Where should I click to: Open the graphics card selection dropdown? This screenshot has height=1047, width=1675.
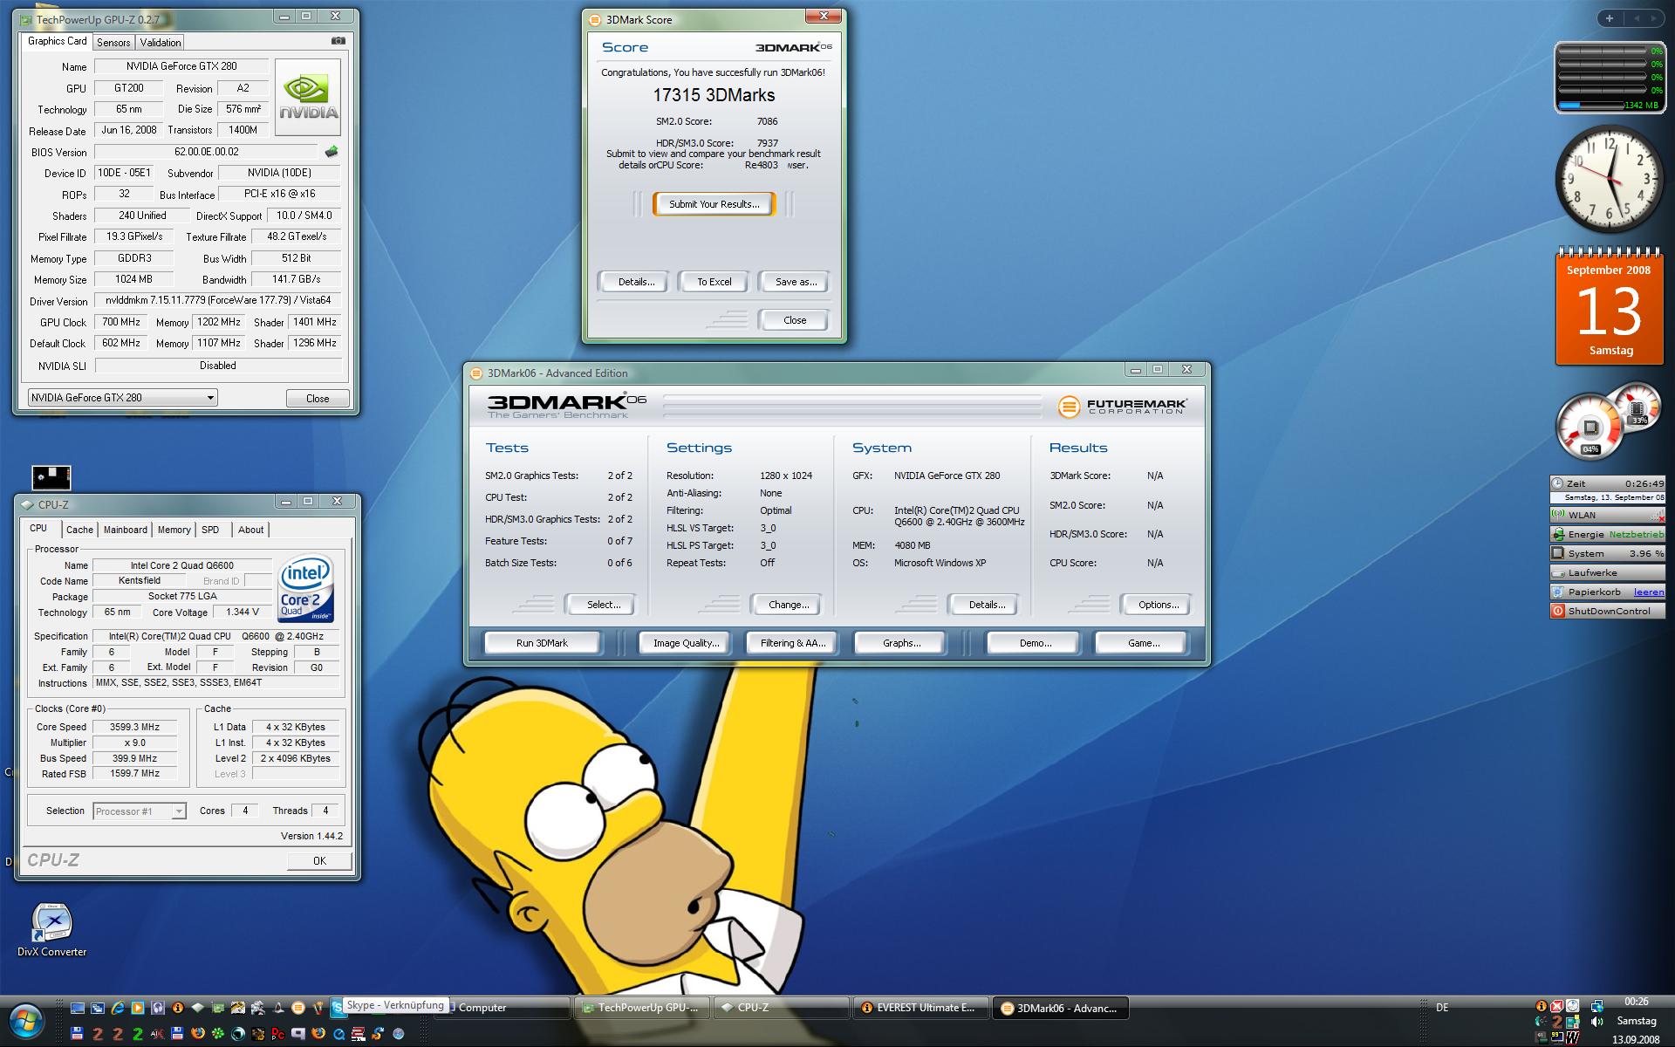coord(209,398)
